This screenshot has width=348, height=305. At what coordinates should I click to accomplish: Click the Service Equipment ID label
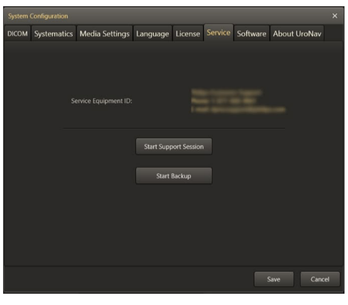click(101, 101)
